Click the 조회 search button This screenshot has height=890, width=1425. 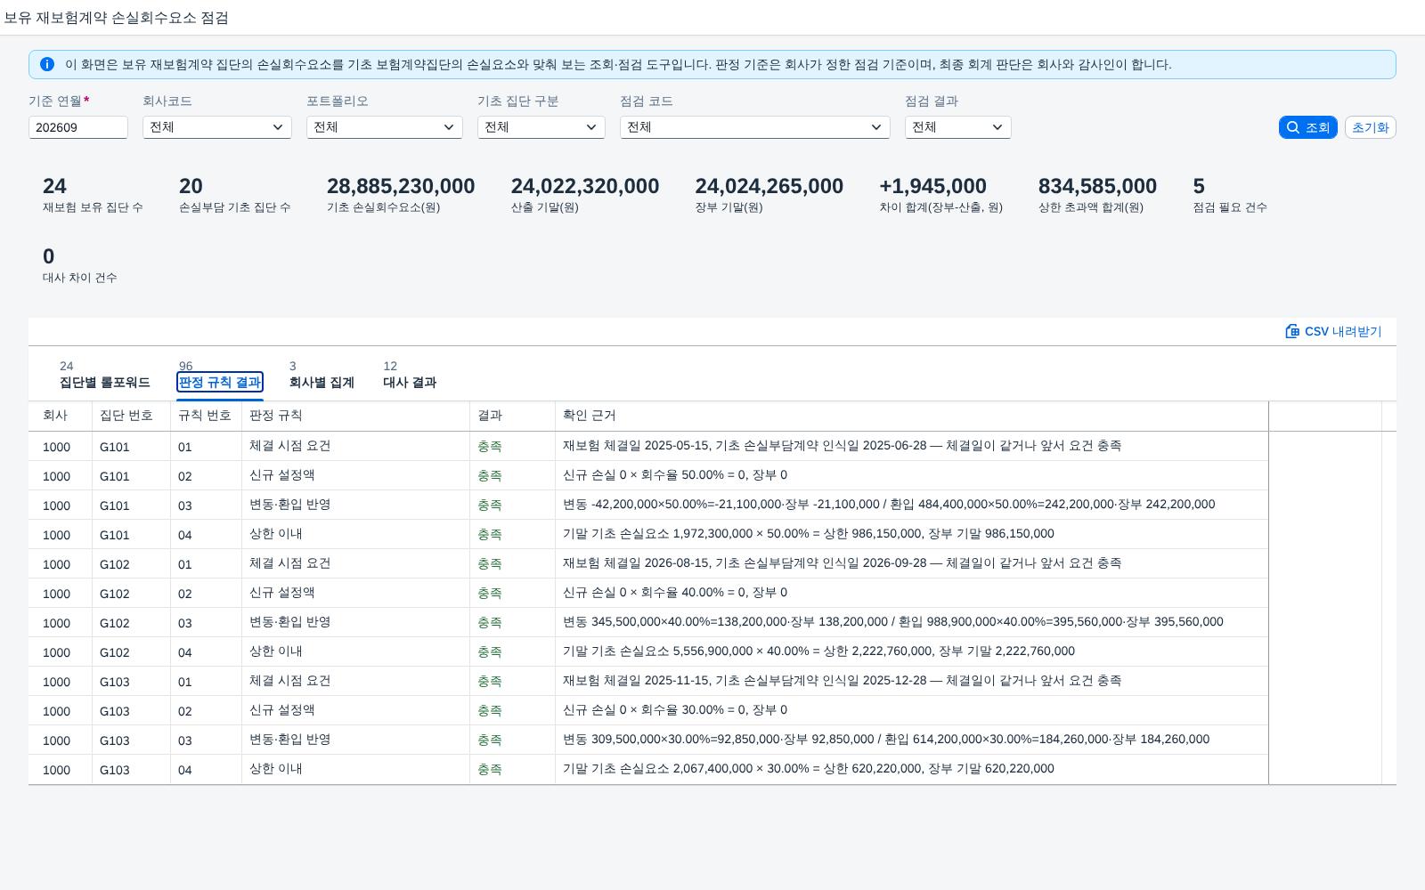pyautogui.click(x=1308, y=127)
